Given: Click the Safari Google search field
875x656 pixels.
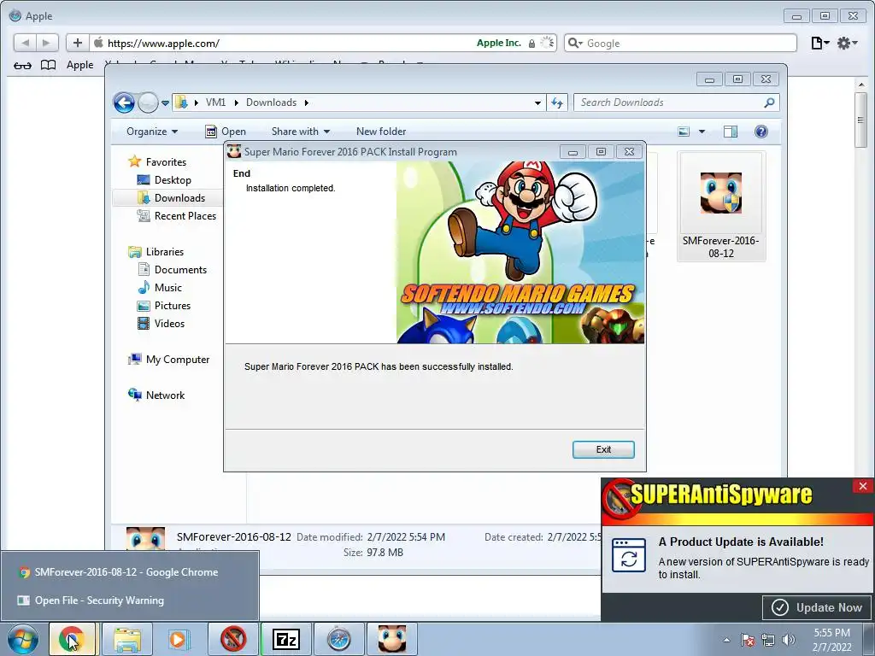Looking at the screenshot, I should point(681,43).
